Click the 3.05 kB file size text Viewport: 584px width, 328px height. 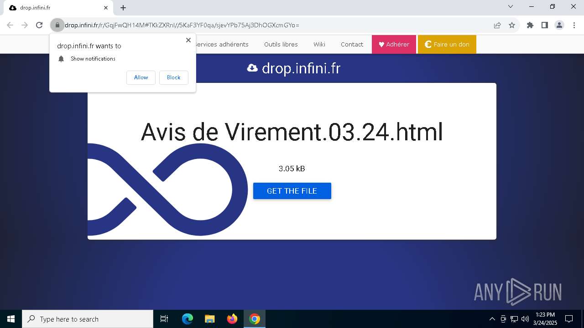coord(292,169)
